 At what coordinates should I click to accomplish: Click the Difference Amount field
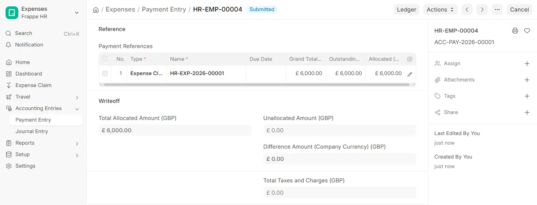tap(339, 159)
